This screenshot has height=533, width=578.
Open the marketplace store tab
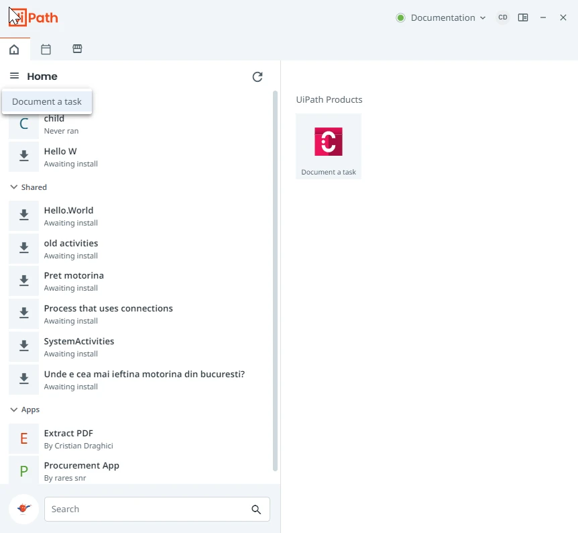pyautogui.click(x=77, y=49)
